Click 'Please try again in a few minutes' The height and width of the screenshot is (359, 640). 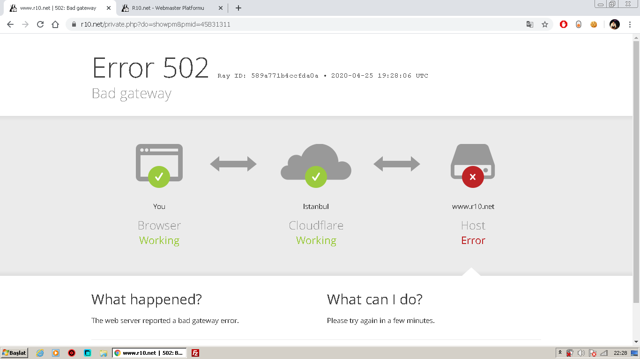coord(381,321)
